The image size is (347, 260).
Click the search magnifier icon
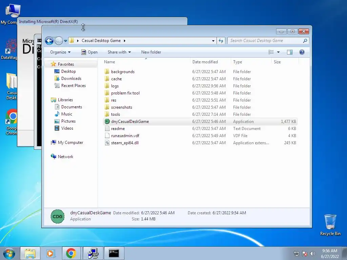pos(305,41)
